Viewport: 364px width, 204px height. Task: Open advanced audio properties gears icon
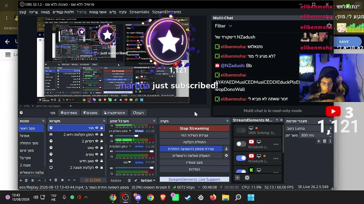(136, 180)
